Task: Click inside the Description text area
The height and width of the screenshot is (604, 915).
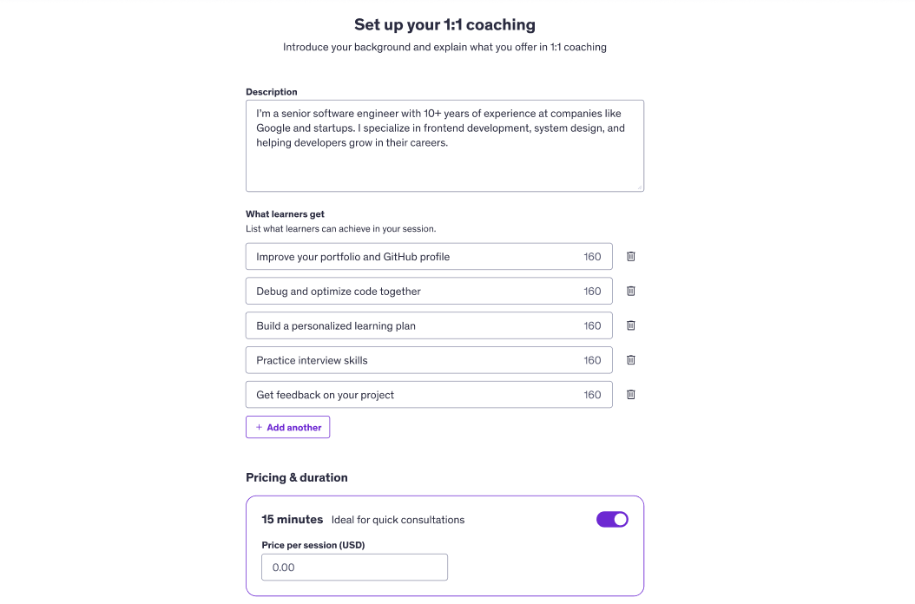Action: pos(443,143)
